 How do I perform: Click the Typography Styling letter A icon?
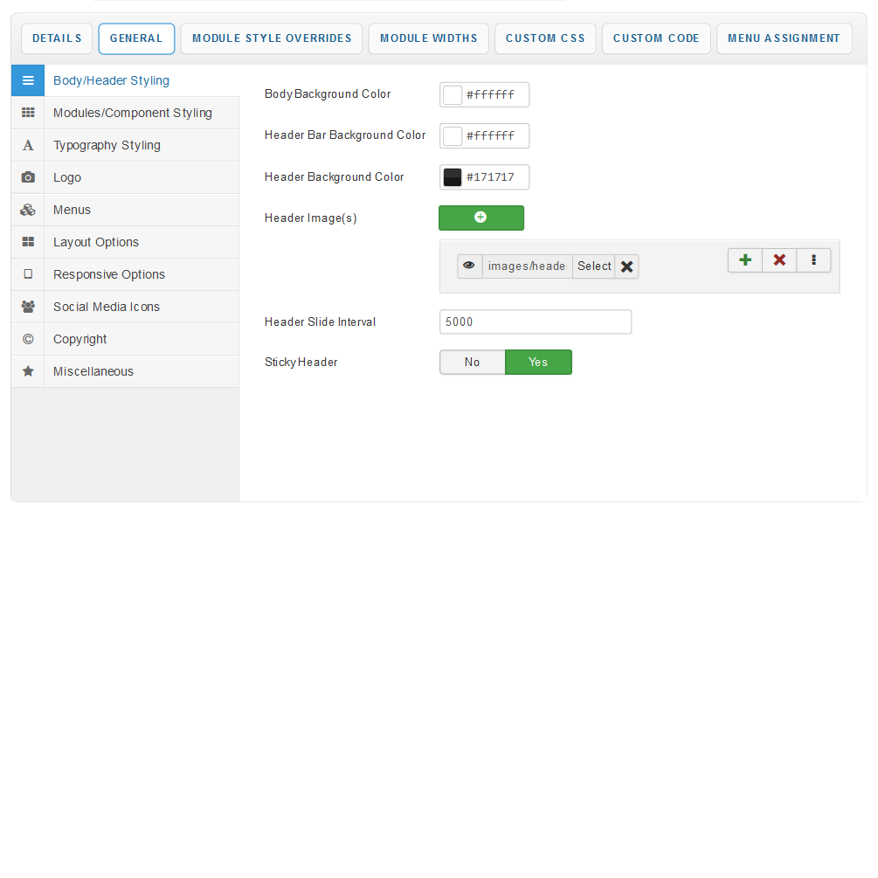coord(28,145)
